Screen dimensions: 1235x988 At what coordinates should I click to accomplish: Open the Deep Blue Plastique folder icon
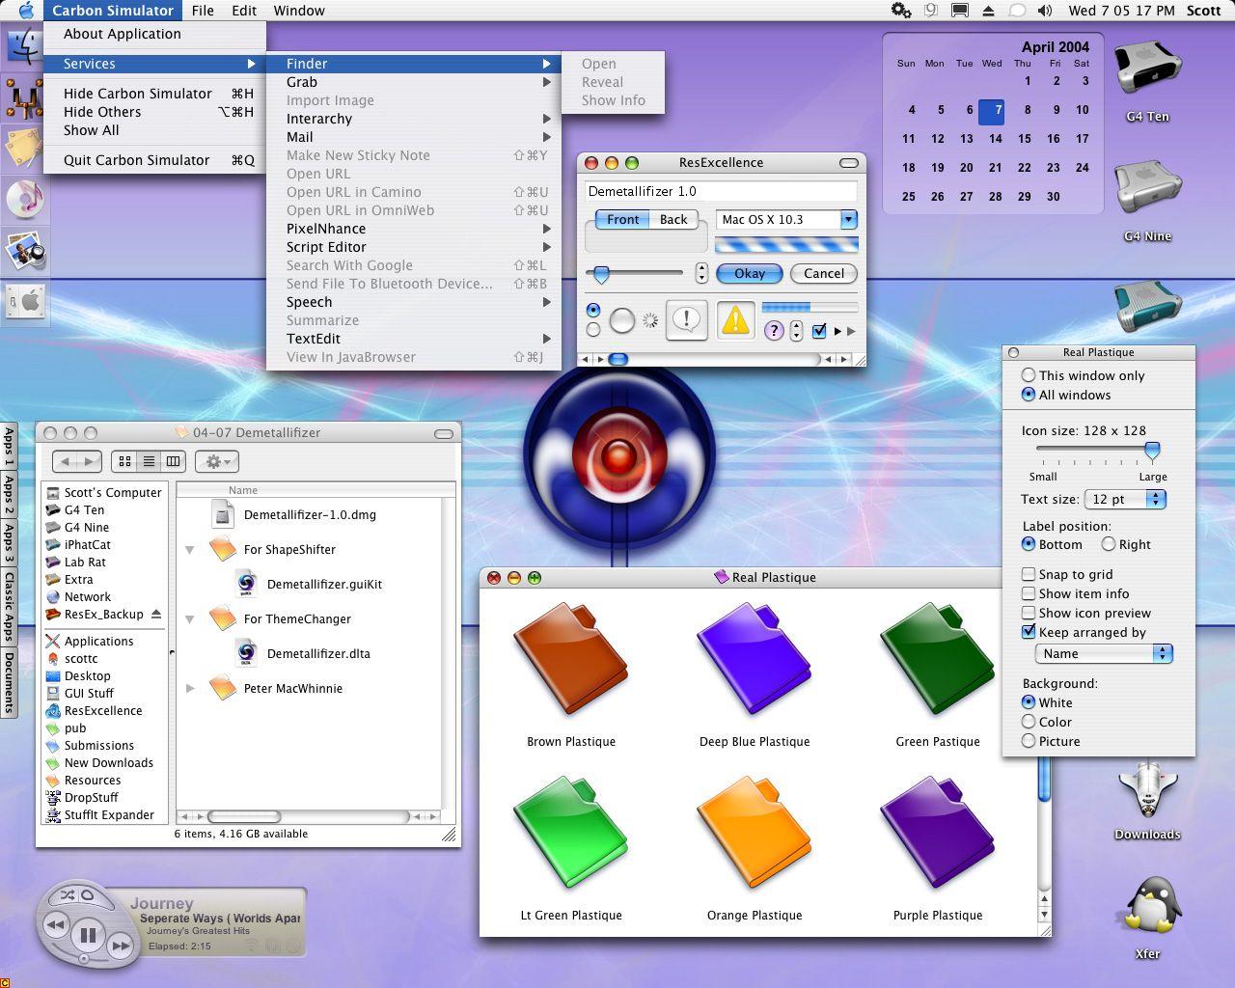[x=754, y=659]
